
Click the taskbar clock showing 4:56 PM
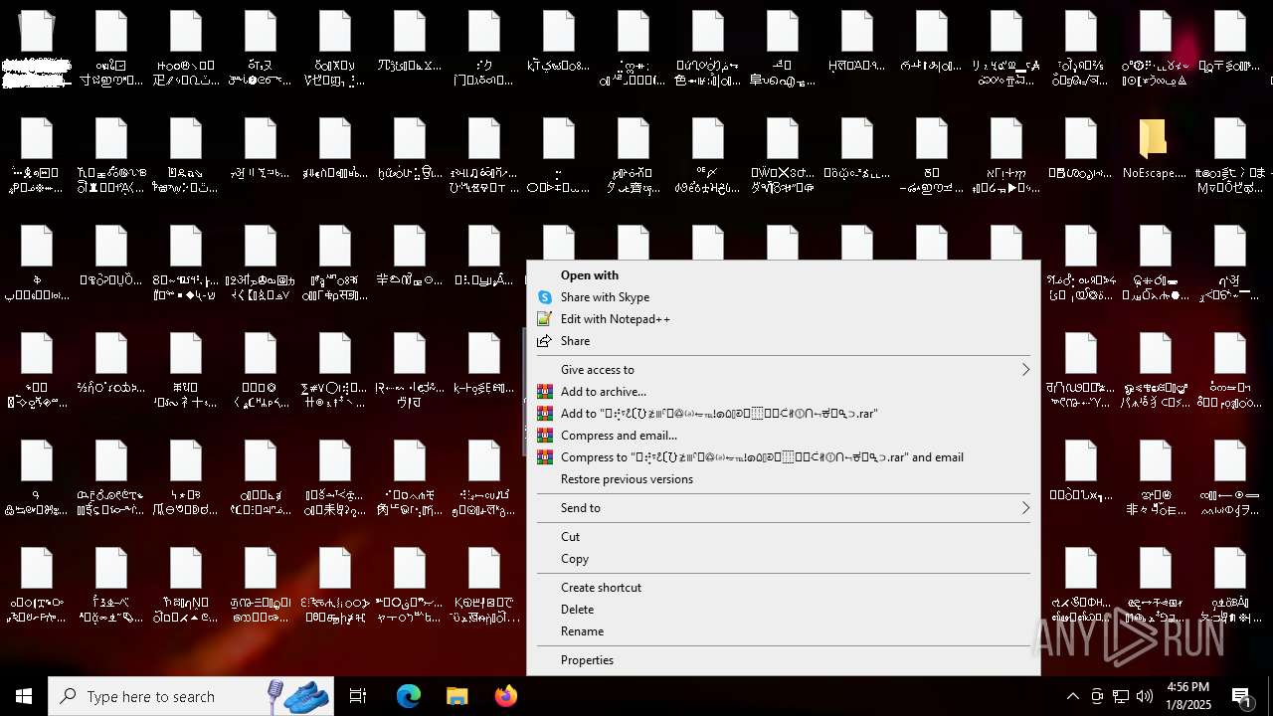pyautogui.click(x=1187, y=696)
